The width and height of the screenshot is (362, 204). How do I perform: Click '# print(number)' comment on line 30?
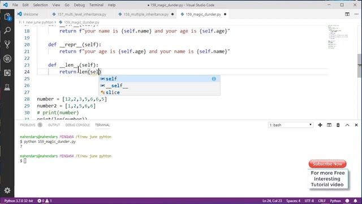(58, 113)
